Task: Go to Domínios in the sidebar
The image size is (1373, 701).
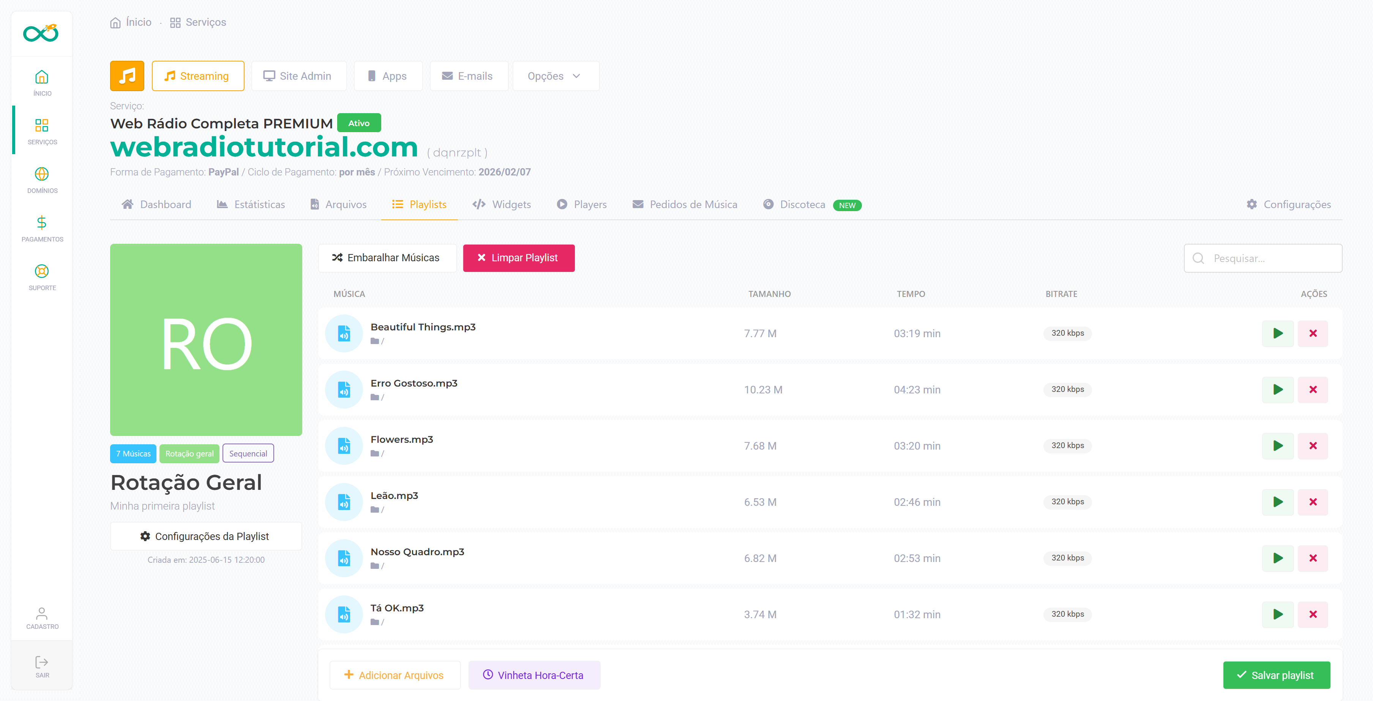Action: click(42, 180)
